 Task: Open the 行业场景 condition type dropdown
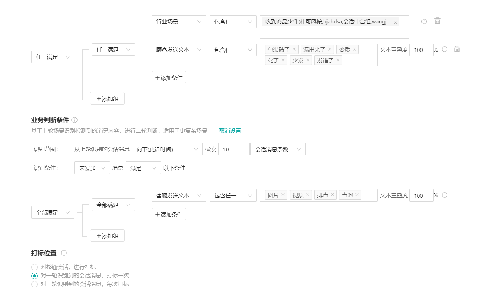coord(179,22)
